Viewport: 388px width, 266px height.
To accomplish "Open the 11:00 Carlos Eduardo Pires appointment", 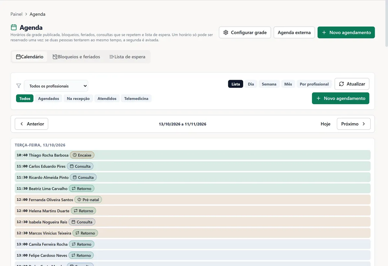I will click(x=193, y=166).
